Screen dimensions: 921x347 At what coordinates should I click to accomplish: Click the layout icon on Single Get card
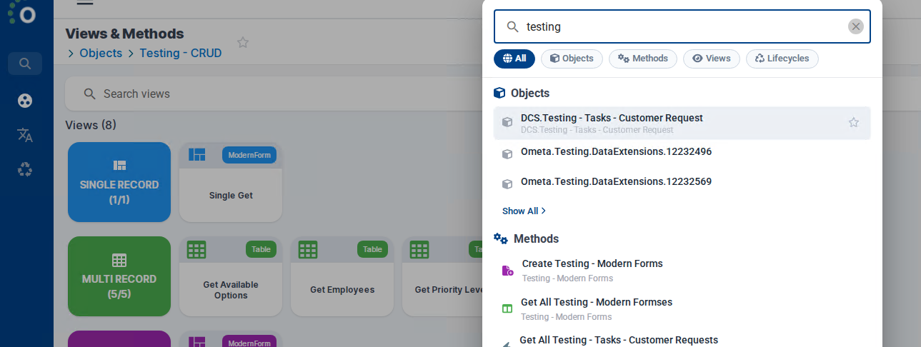pos(196,154)
